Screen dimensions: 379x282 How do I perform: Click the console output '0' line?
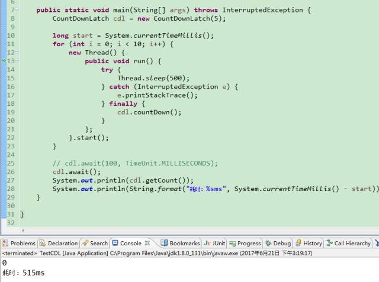(4, 263)
